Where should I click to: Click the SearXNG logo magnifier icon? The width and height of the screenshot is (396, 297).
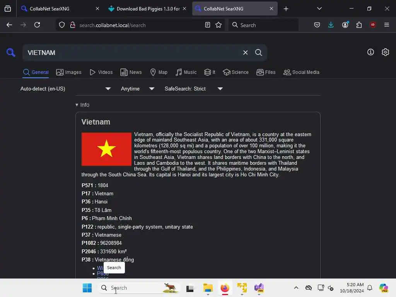11,53
